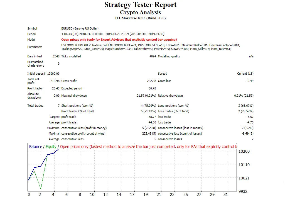Click the peak of the blue balance line

[x=58, y=149]
